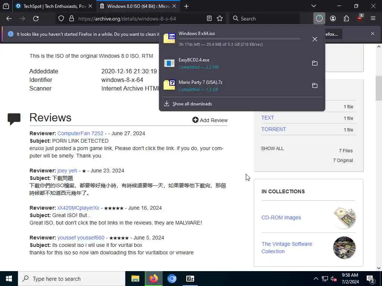Open reviewer youssef youssef660 profile
The image size is (382, 286).
click(81, 238)
